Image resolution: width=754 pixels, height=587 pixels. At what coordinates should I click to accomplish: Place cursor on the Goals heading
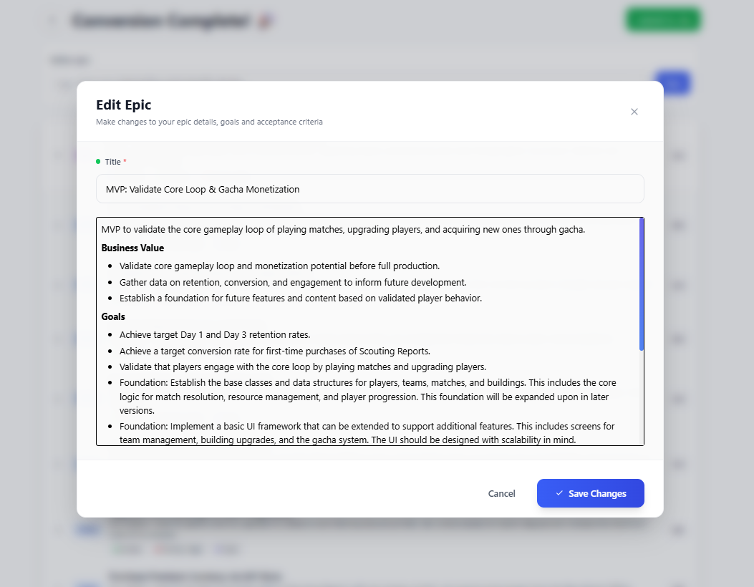point(113,316)
